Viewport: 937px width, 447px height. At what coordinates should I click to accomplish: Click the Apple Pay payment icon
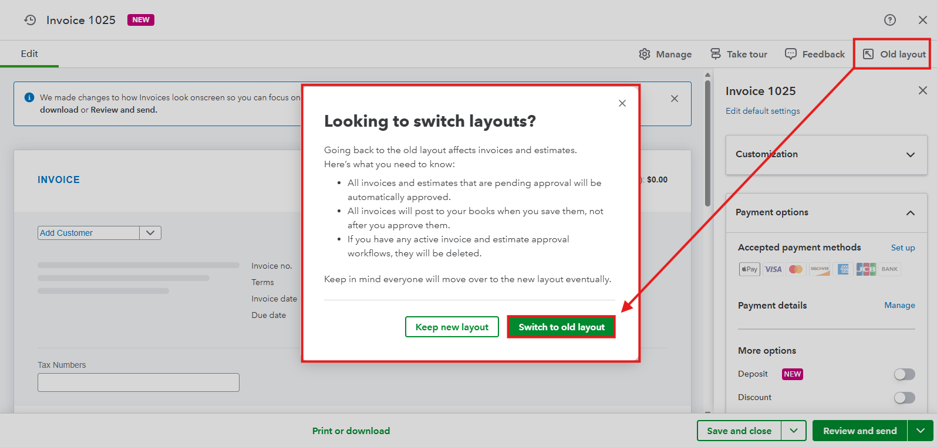coord(750,269)
